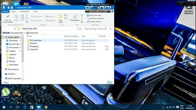Image resolution: width=196 pixels, height=110 pixels.
Task: Click the taskbar search icon
Action: point(11,107)
